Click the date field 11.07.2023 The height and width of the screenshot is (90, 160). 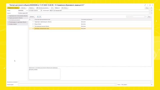(x=34, y=10)
